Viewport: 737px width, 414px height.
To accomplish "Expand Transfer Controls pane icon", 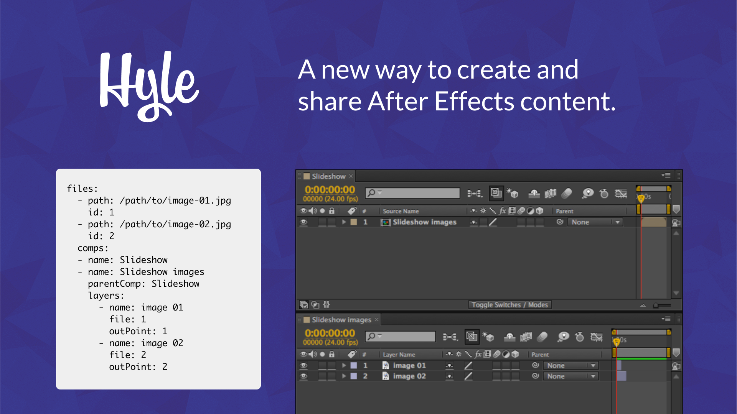I will 315,305.
